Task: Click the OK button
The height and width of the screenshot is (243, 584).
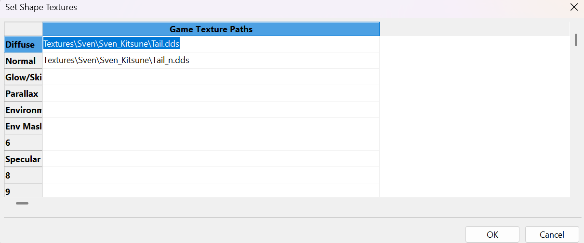Action: (x=492, y=234)
